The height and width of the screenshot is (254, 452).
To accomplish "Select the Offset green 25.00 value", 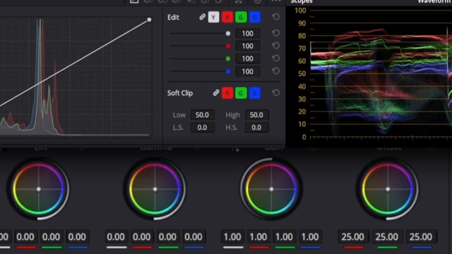I will [x=387, y=237].
